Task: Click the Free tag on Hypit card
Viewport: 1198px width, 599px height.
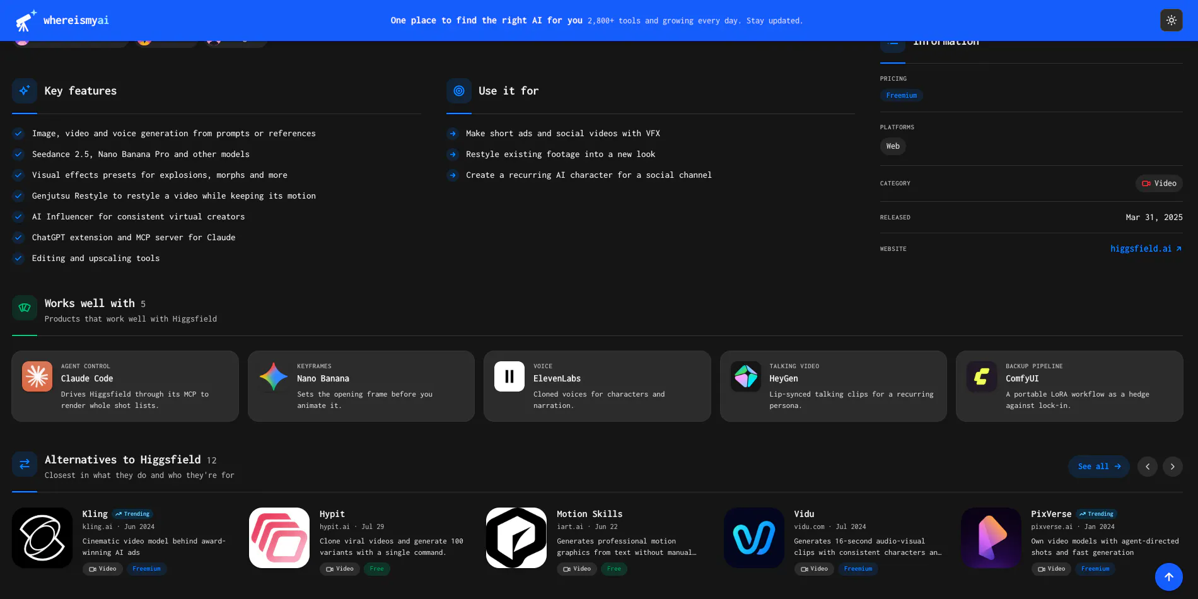Action: pos(377,569)
